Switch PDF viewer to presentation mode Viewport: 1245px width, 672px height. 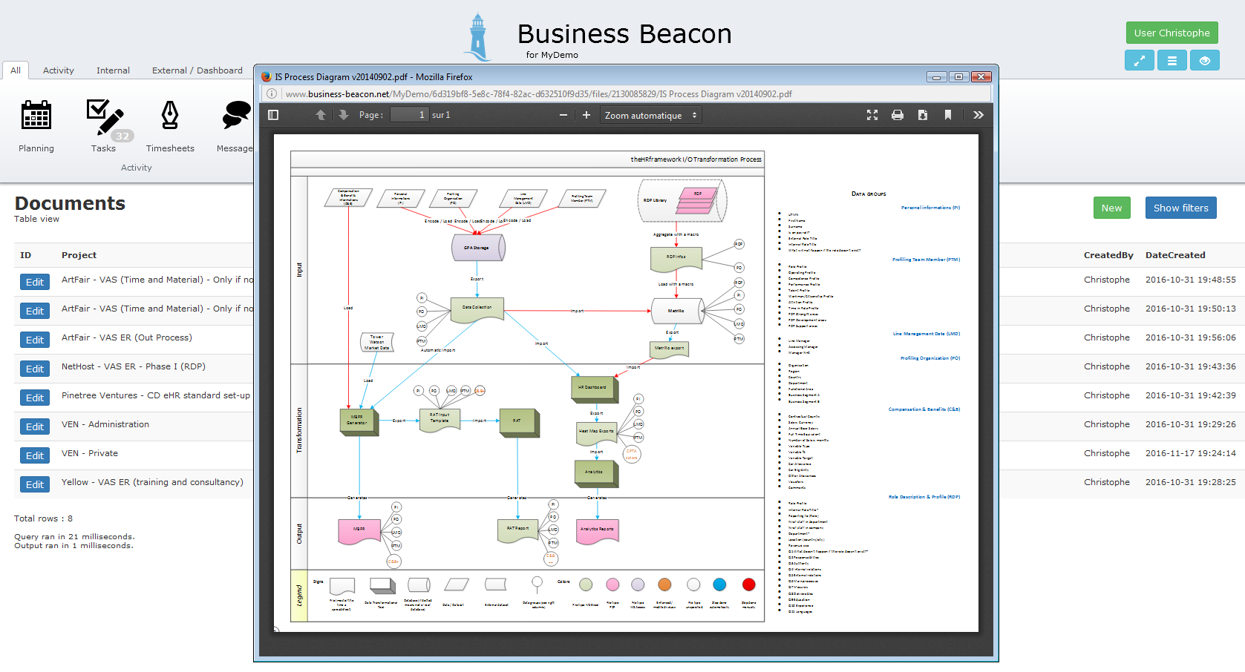[x=872, y=115]
